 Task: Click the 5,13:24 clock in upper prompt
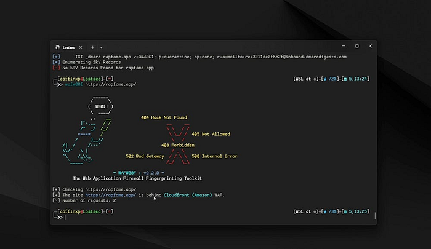coord(355,79)
